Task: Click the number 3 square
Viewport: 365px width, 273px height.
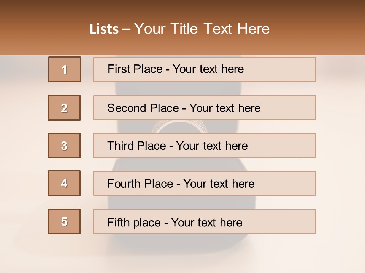Action: click(x=64, y=146)
